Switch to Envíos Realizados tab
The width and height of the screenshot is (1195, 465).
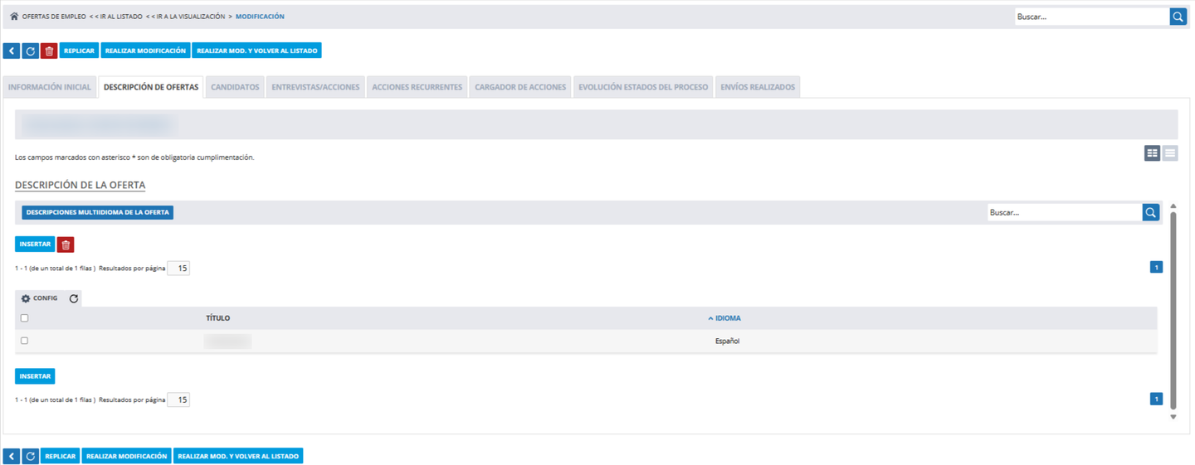[758, 87]
